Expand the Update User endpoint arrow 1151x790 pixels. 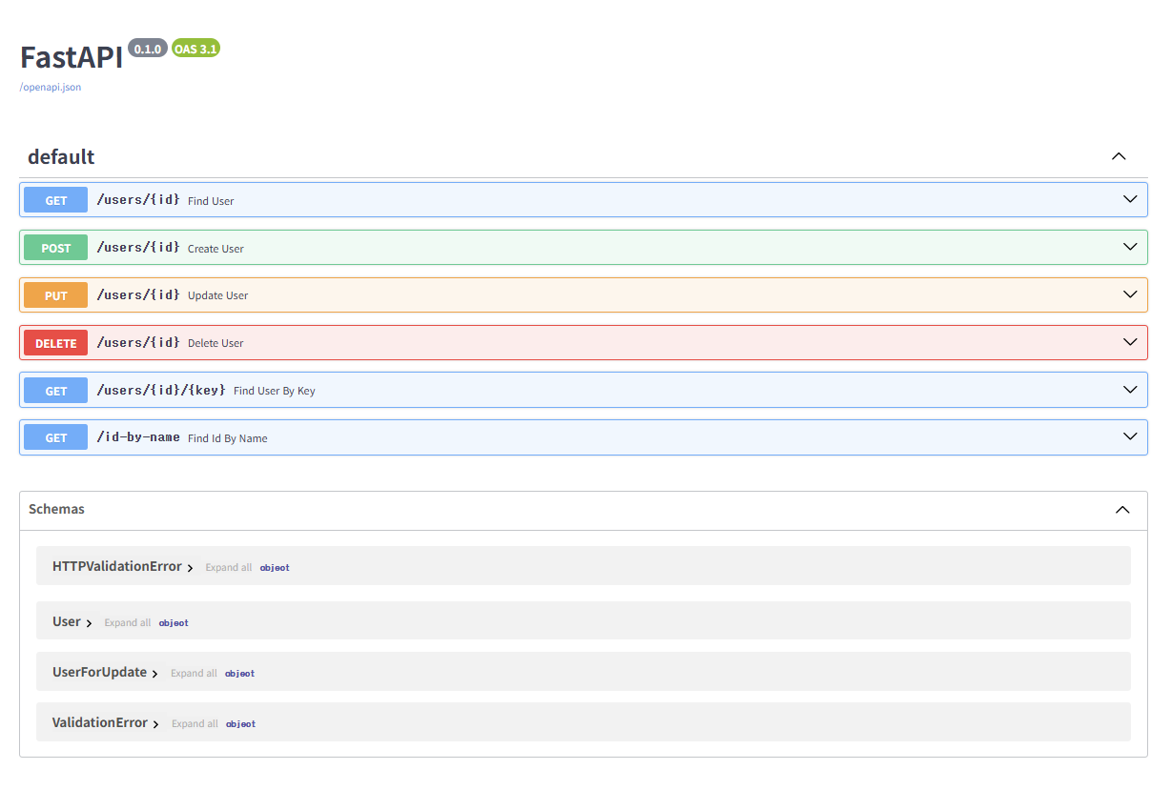coord(1130,294)
